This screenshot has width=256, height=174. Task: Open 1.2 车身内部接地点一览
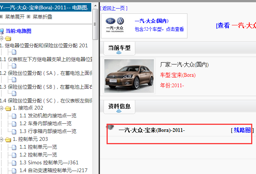point(45,124)
